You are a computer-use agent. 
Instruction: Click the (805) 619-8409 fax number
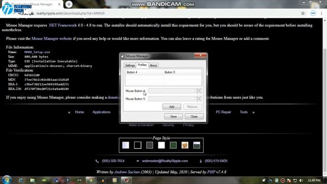(216, 161)
